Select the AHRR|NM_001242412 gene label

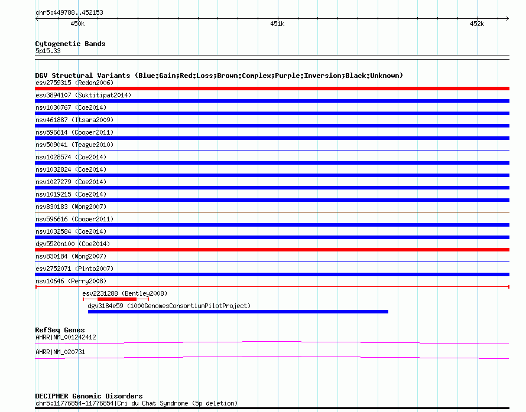[x=66, y=337]
